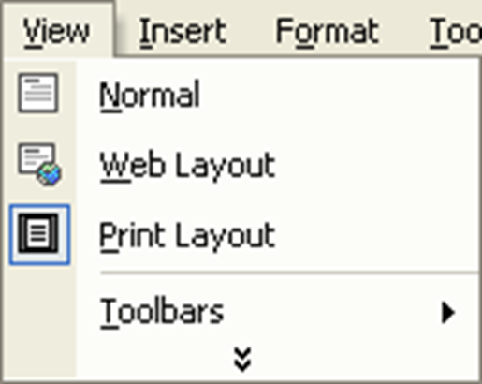Image resolution: width=482 pixels, height=384 pixels.
Task: Close the menu by clicking View title
Action: point(56,32)
